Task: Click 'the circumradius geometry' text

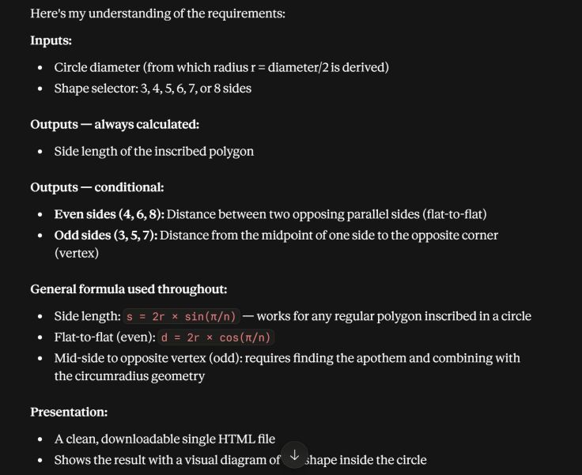Action: pyautogui.click(x=130, y=376)
